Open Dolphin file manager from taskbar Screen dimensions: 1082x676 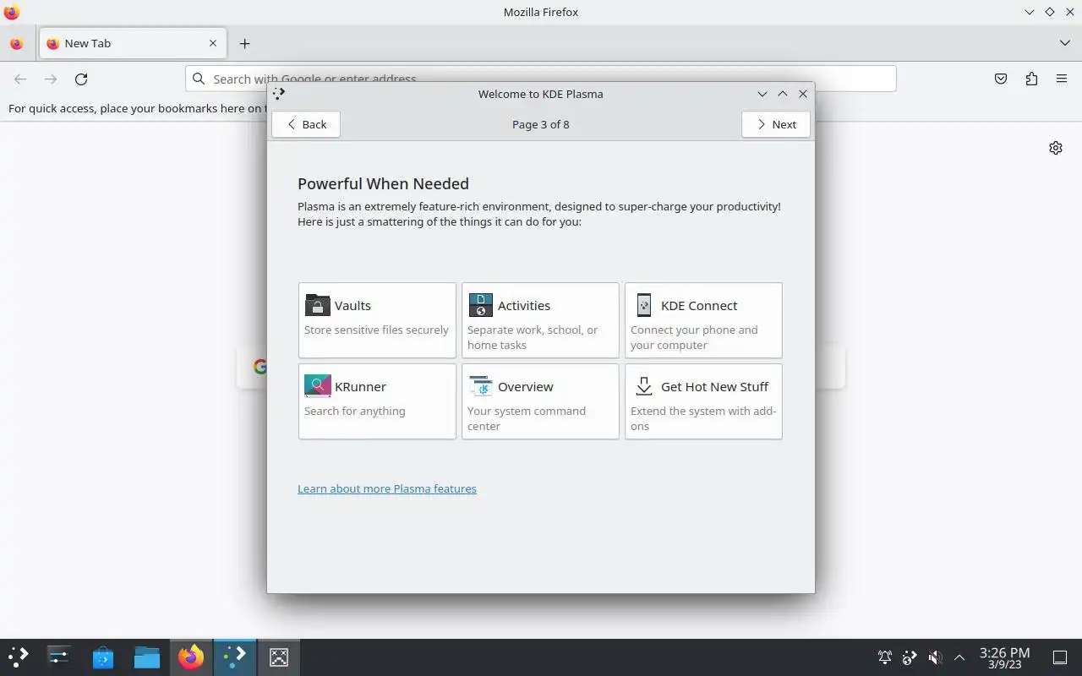pyautogui.click(x=147, y=657)
